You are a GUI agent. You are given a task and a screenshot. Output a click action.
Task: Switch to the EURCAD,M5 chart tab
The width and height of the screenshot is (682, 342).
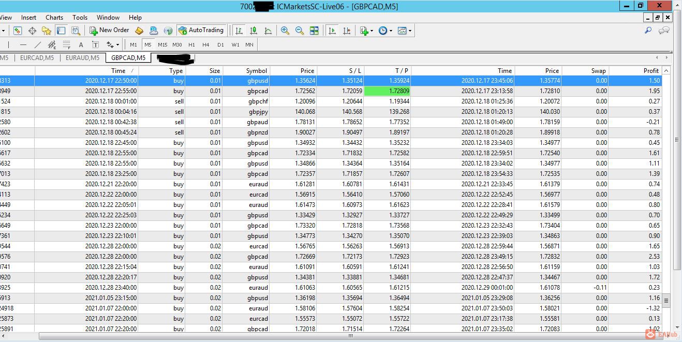pyautogui.click(x=37, y=58)
